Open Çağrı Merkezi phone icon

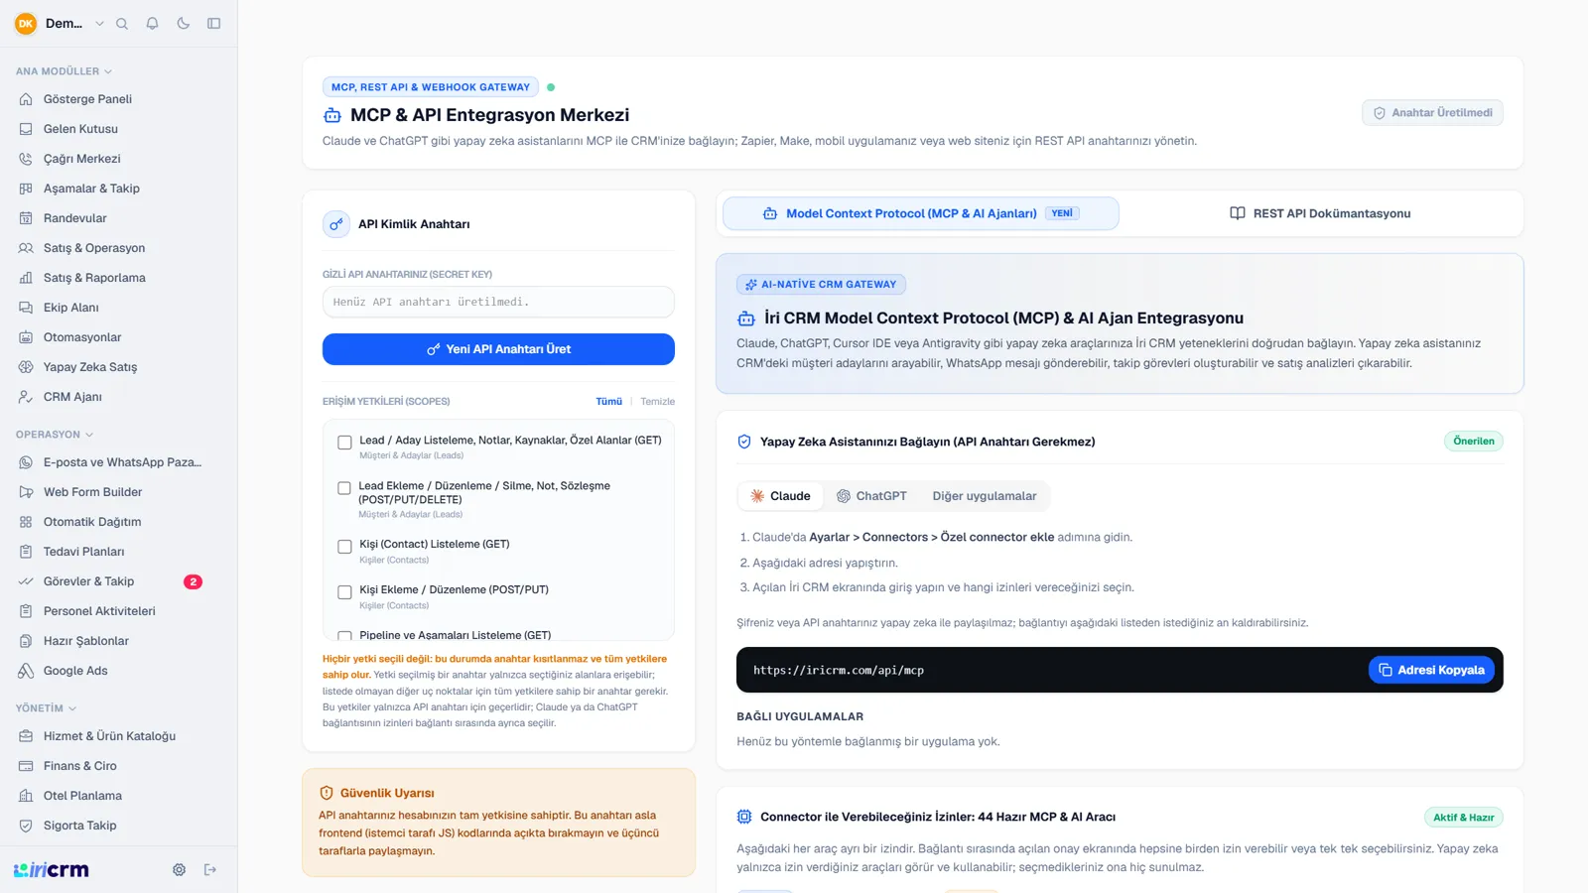26,159
